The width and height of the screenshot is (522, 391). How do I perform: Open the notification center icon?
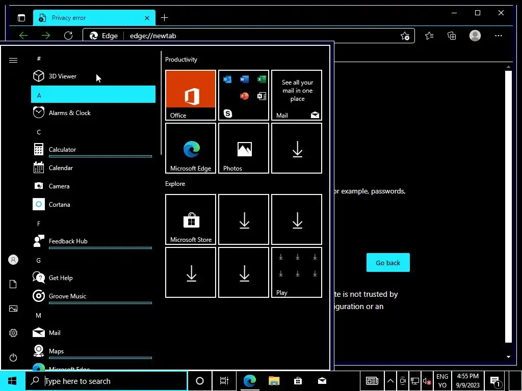pyautogui.click(x=495, y=381)
